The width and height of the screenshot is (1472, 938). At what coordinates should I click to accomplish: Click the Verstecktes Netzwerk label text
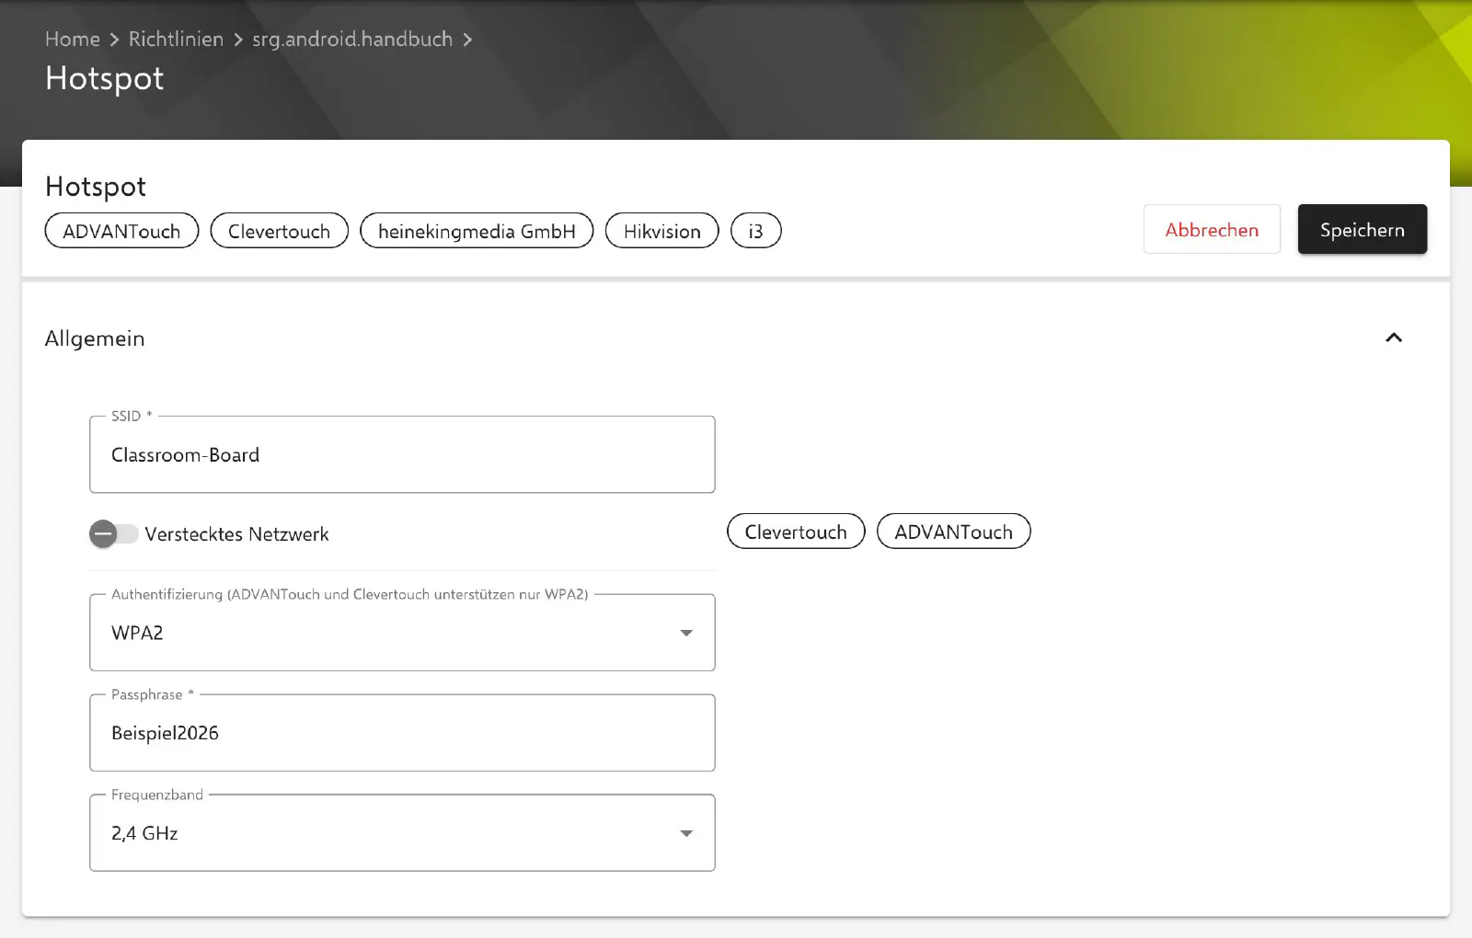(236, 534)
